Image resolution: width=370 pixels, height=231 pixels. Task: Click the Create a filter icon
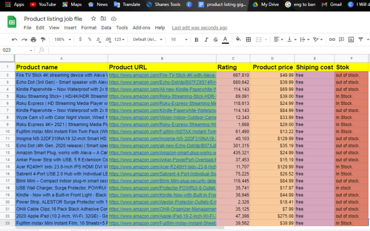tap(361, 39)
